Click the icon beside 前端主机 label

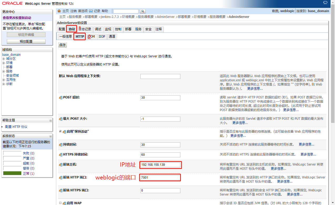[x=60, y=164]
